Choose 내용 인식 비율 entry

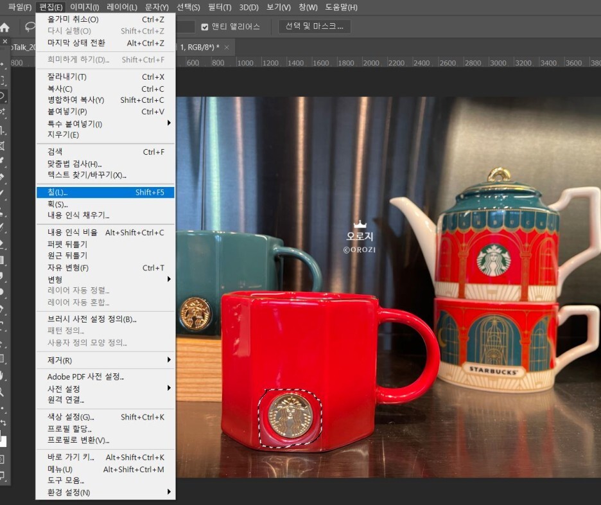pyautogui.click(x=105, y=233)
